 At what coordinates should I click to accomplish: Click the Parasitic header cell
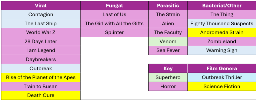168,5
